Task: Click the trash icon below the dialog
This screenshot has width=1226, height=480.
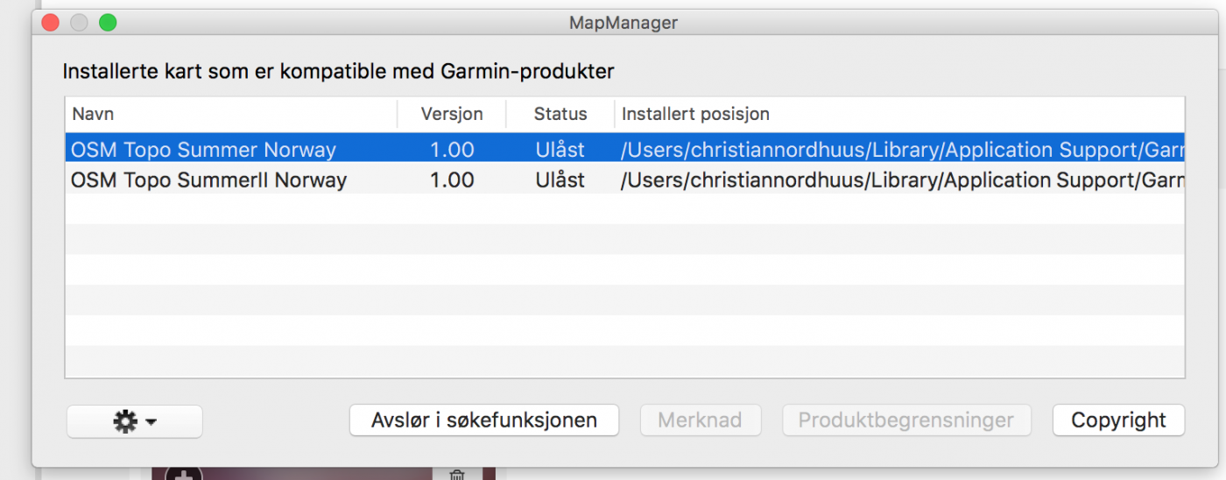Action: click(x=456, y=475)
